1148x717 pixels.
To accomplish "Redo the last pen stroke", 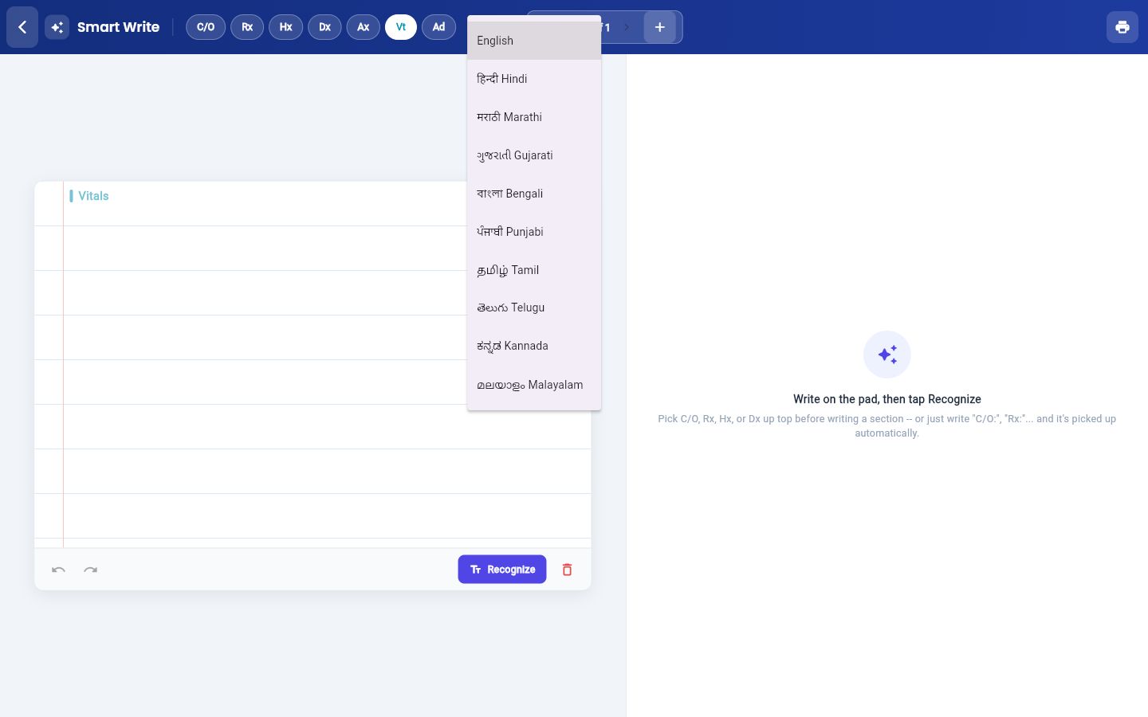I will pos(91,570).
